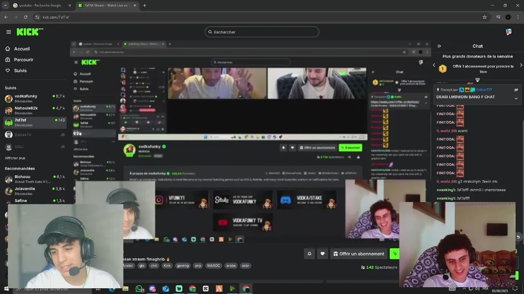
Task: Go back in browser history
Action: pos(6,17)
